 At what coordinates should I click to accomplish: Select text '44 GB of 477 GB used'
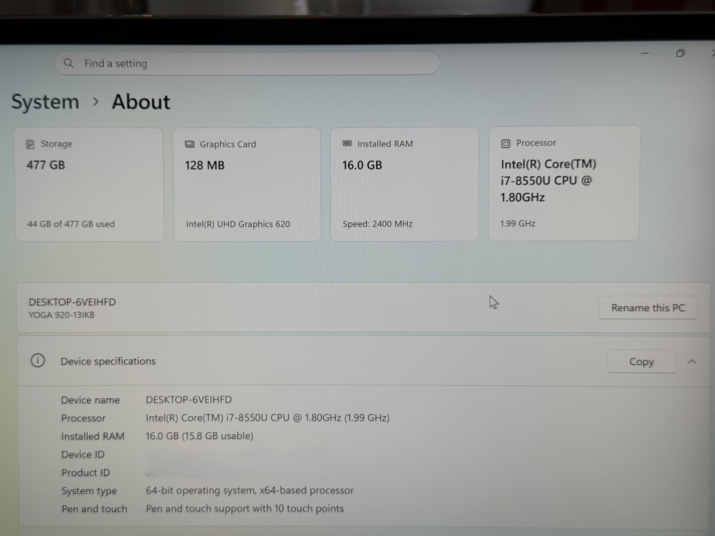coord(71,224)
